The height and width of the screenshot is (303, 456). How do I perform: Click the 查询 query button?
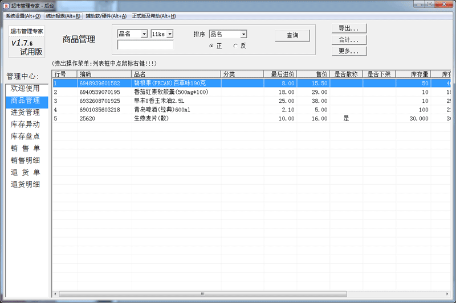coord(292,35)
